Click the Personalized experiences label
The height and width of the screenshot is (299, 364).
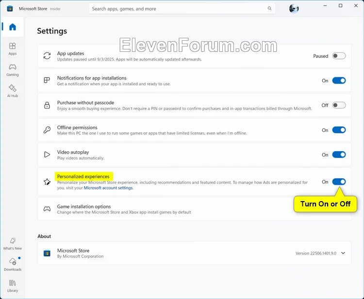(83, 176)
